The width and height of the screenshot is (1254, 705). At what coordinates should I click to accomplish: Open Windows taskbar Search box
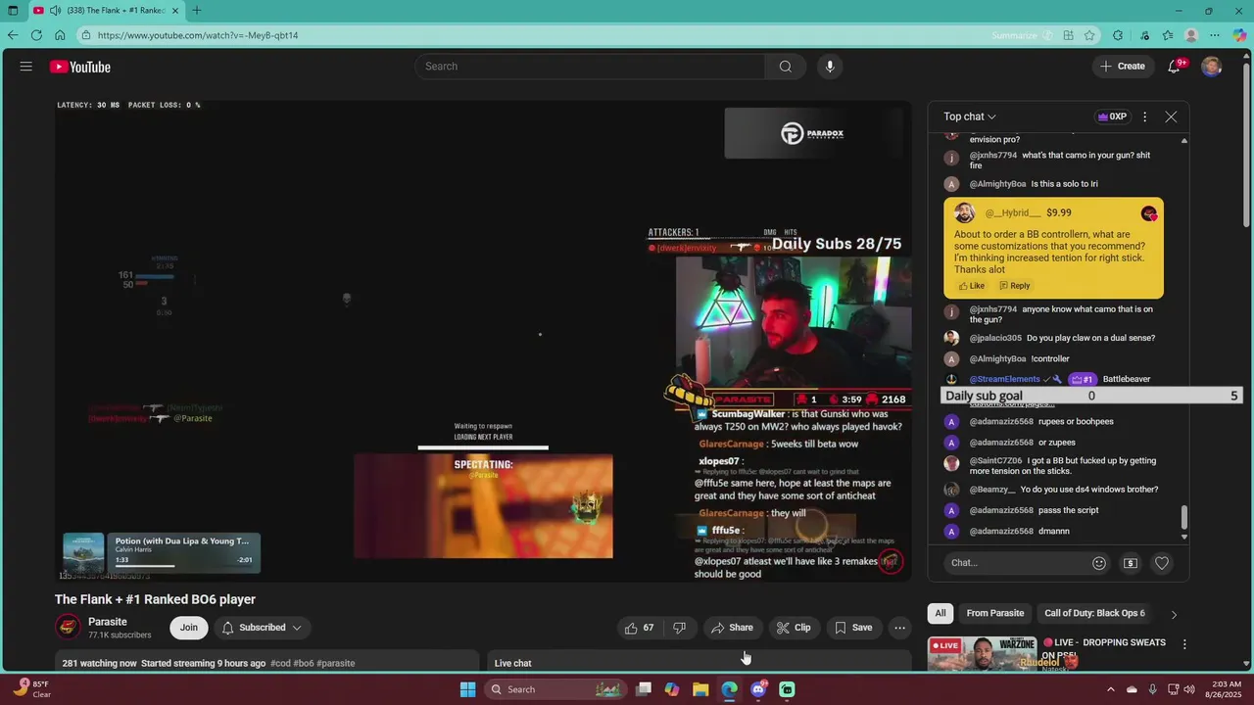[x=555, y=689]
